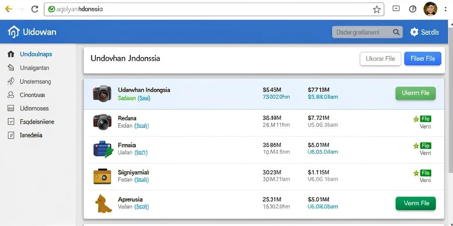Click the star icon in the Frmaia row
Image resolution: width=453 pixels, height=226 pixels.
tap(416, 146)
